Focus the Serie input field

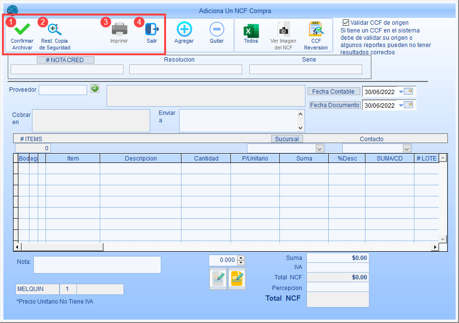tap(306, 69)
